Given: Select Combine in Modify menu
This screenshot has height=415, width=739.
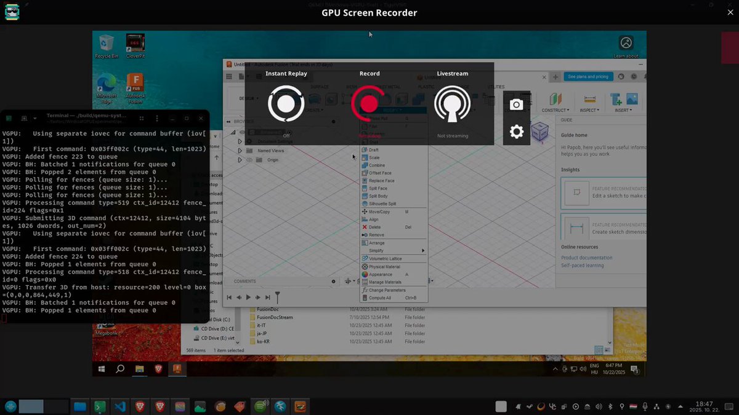Looking at the screenshot, I should click(394, 165).
